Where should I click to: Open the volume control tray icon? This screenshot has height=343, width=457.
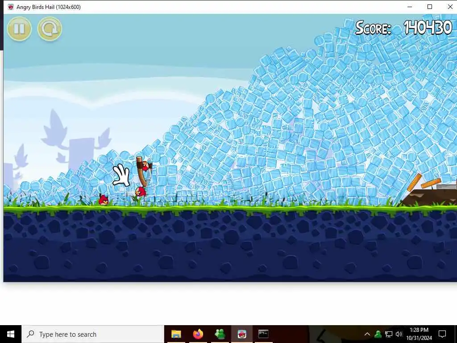click(x=399, y=334)
